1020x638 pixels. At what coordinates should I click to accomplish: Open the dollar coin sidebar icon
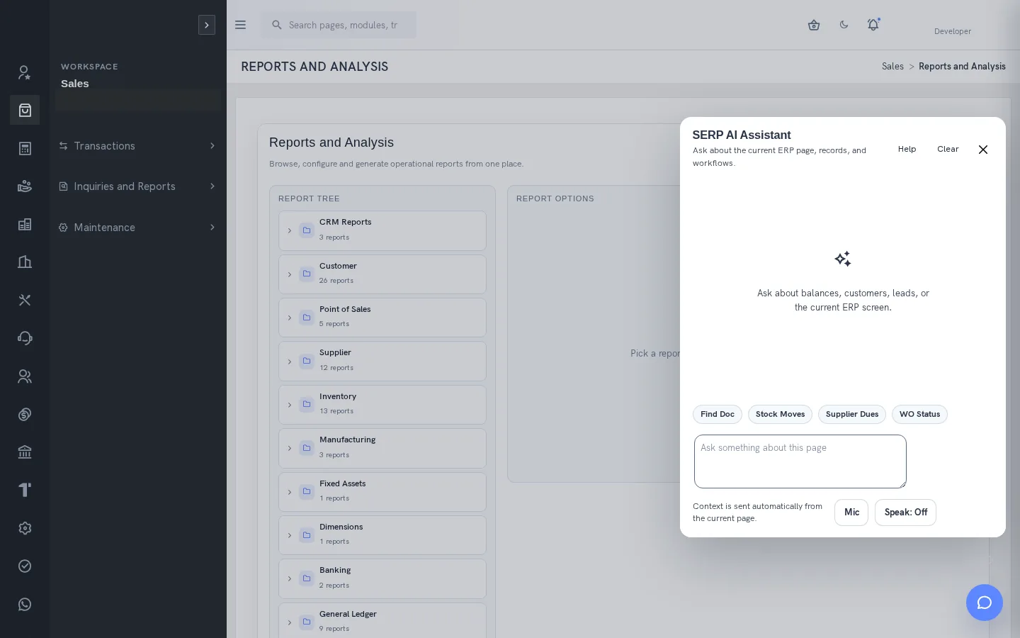pyautogui.click(x=25, y=414)
